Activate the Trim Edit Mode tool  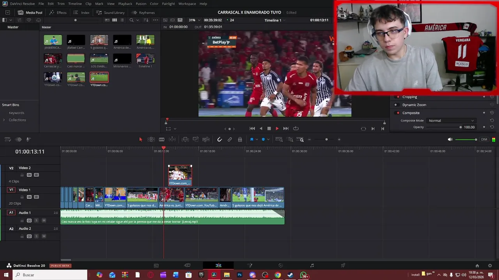pyautogui.click(x=151, y=140)
